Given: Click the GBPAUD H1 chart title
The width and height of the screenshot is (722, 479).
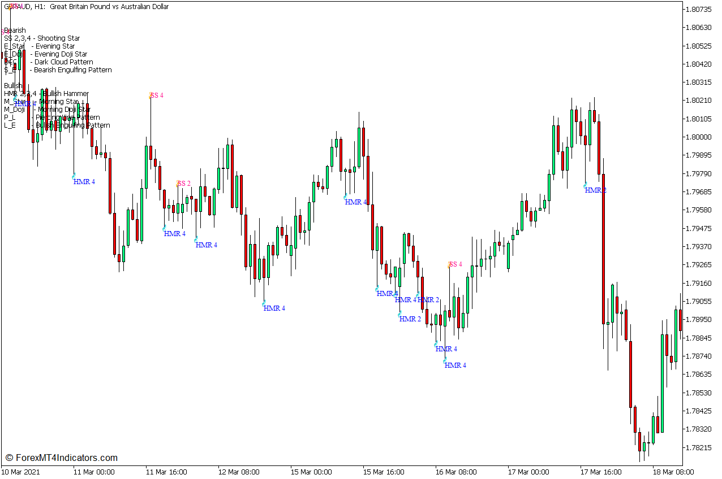Looking at the screenshot, I should tap(85, 6).
